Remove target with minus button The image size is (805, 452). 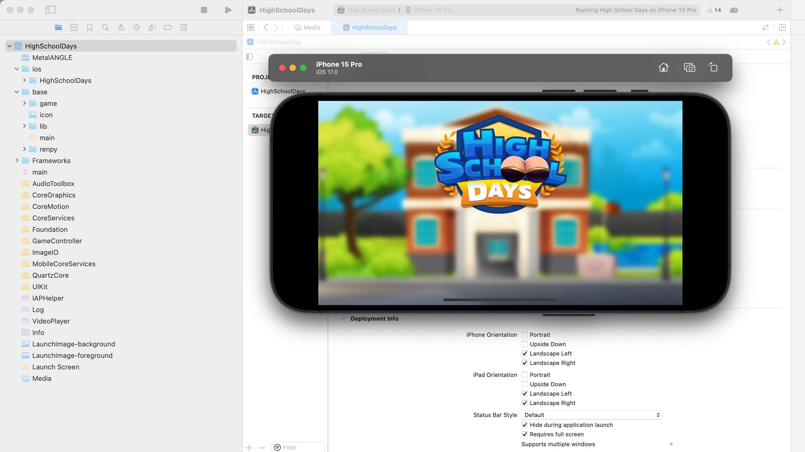coord(262,448)
